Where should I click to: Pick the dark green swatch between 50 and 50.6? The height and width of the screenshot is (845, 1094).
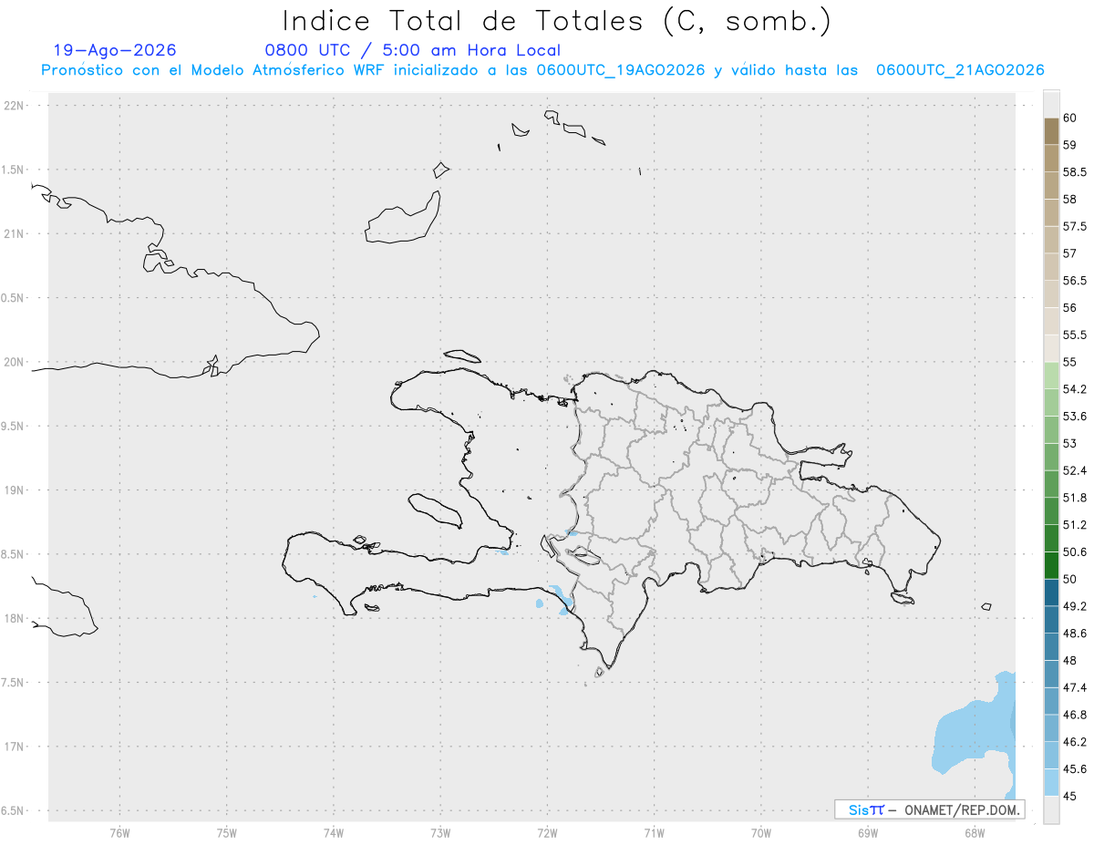(1051, 565)
